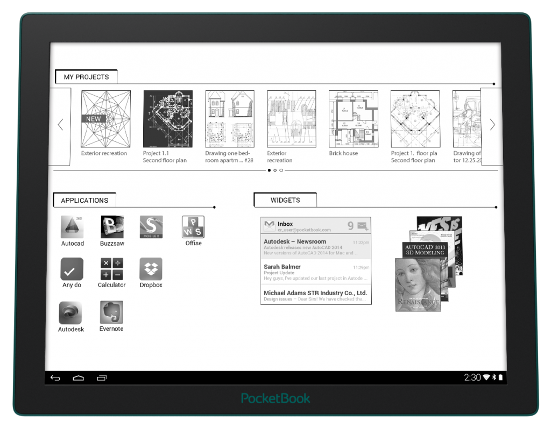Open the Offise app
The width and height of the screenshot is (551, 428).
[x=193, y=227]
